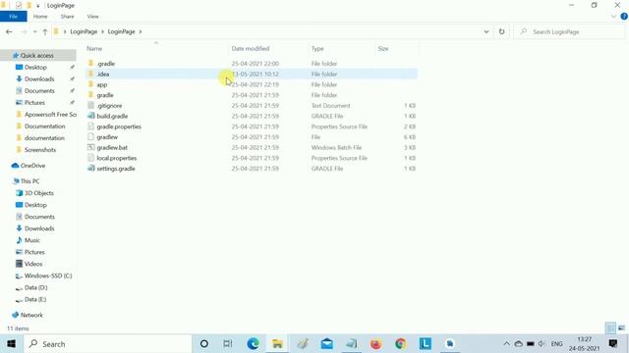Open the Home ribbon tab
The image size is (629, 353).
[x=40, y=17]
